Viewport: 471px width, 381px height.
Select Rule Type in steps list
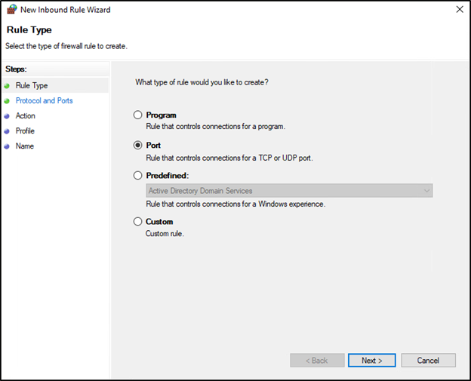click(x=32, y=86)
